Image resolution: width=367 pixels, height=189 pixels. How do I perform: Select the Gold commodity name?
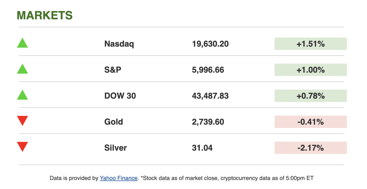114,122
